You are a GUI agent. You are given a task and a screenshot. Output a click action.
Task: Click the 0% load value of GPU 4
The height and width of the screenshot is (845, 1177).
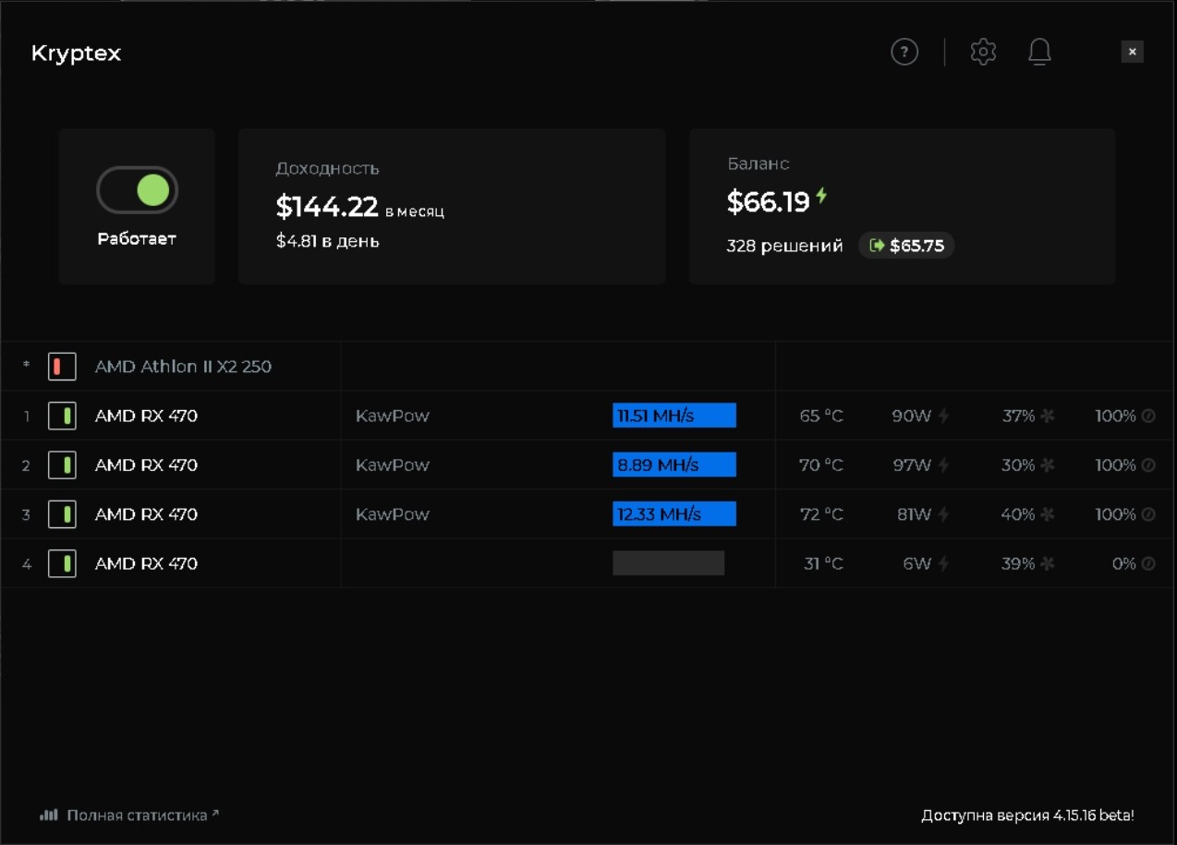[x=1123, y=563]
